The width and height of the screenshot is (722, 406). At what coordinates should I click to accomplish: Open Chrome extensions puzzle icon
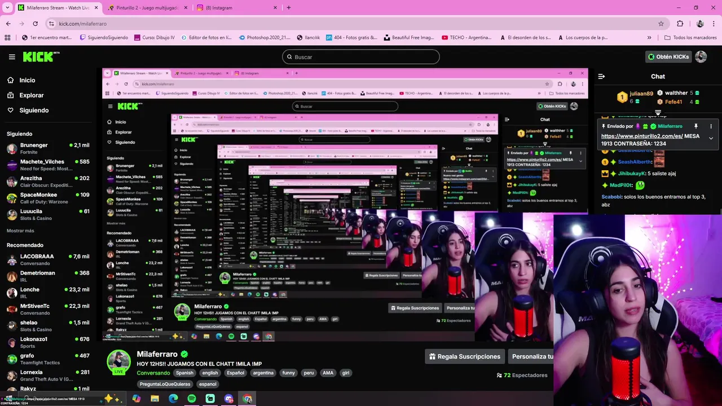[x=680, y=24]
